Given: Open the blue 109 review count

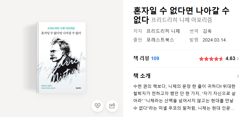Looking at the screenshot, I should 155,59.
